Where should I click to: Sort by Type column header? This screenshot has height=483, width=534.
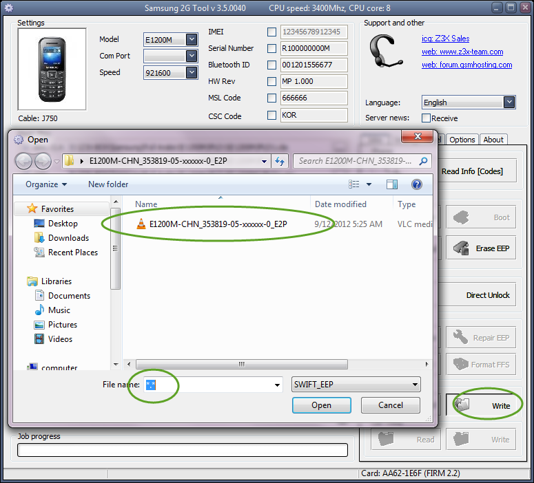(407, 204)
